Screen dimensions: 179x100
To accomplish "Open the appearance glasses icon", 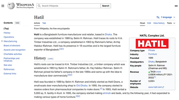I will pos(176,6).
